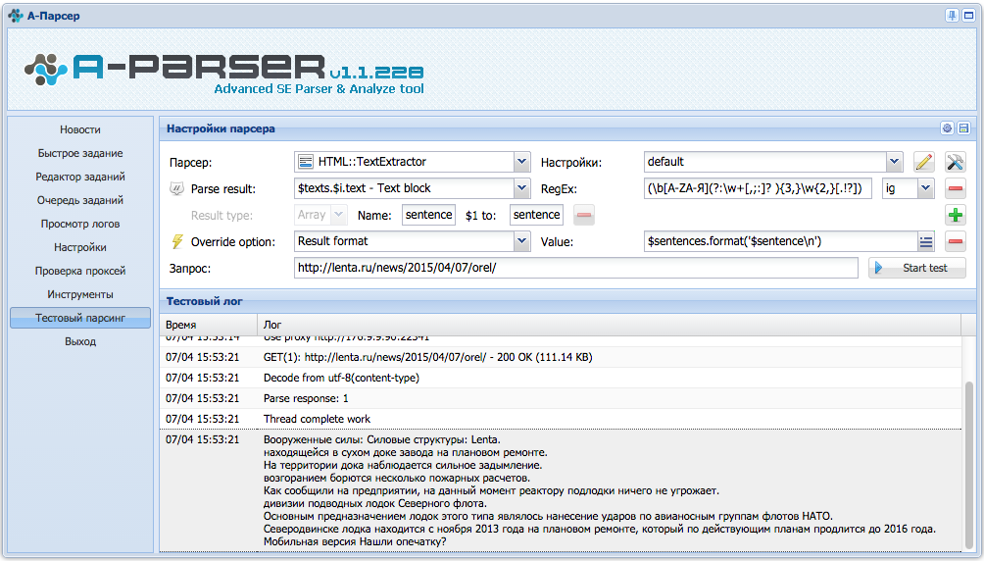
Task: Open Просмотр логов in the sidebar
Action: [80, 224]
